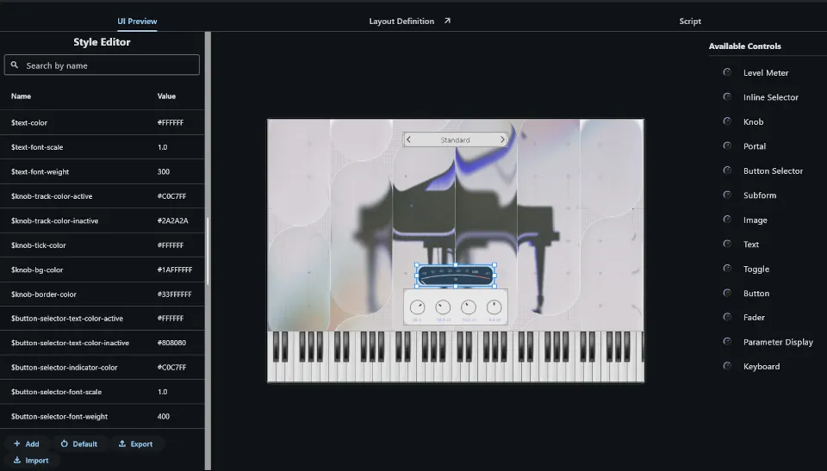827x471 pixels.
Task: Click $button-selector-font-weight value 400
Action: pos(164,416)
